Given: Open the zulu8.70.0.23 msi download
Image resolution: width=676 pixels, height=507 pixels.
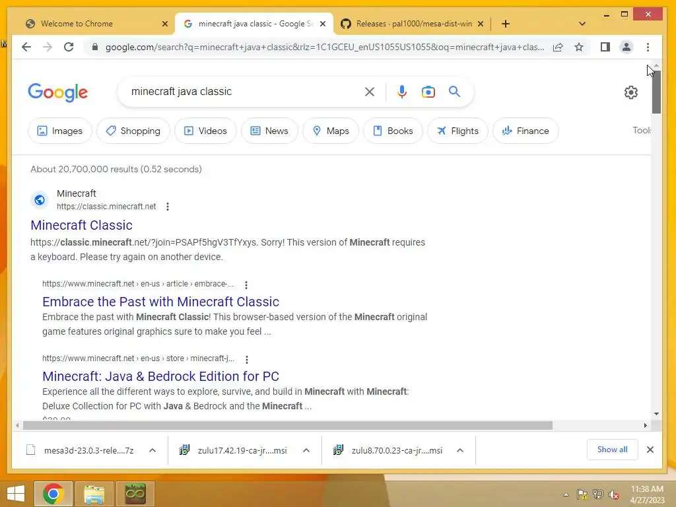Looking at the screenshot, I should tap(397, 450).
